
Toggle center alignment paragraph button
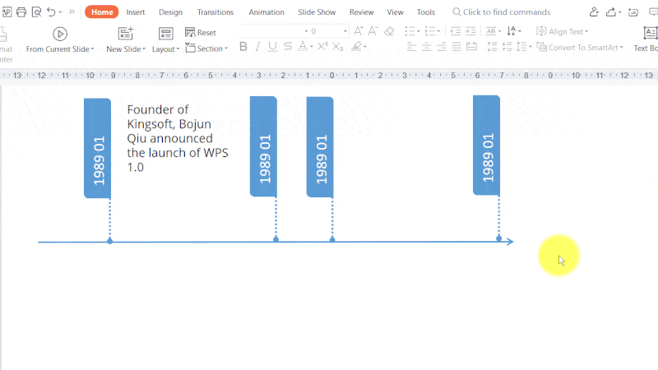[426, 47]
